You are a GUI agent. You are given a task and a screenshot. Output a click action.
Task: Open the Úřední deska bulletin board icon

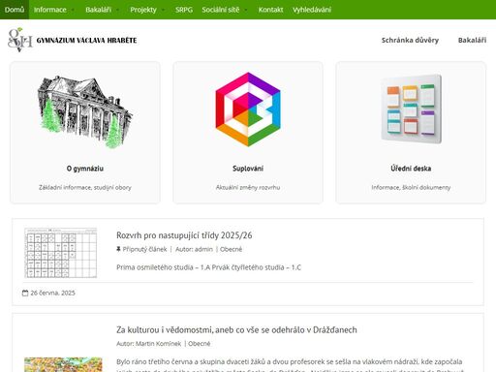point(411,108)
